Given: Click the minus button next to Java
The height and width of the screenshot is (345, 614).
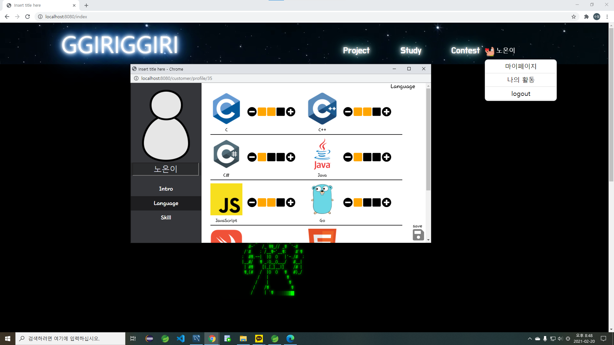Looking at the screenshot, I should click(x=348, y=157).
